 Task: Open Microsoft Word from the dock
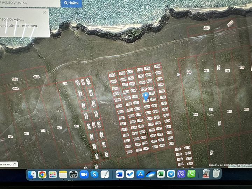point(120,174)
